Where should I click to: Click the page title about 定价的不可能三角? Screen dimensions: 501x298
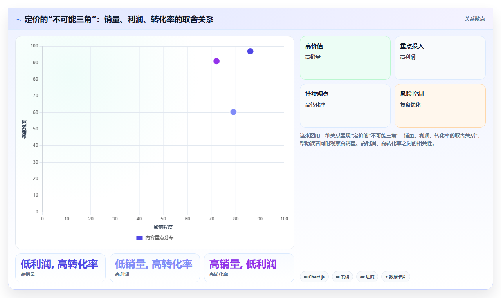tap(119, 20)
